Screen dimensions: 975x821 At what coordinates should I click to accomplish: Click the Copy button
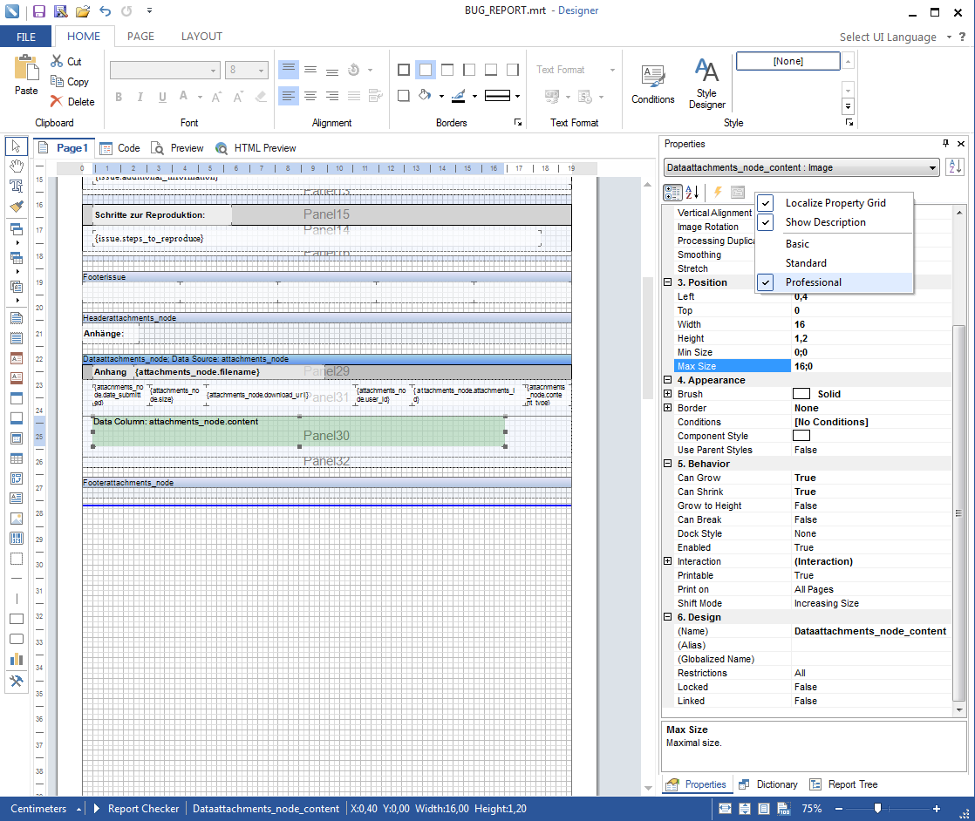click(70, 81)
